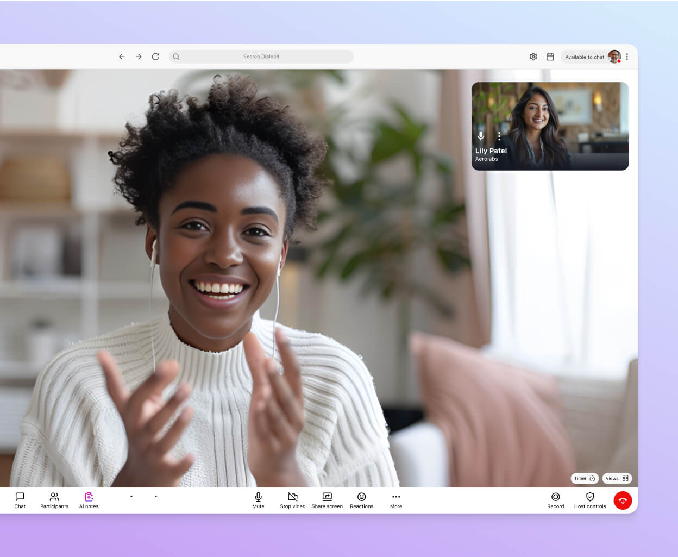The height and width of the screenshot is (557, 678).
Task: Mute your microphone
Action: point(258,497)
